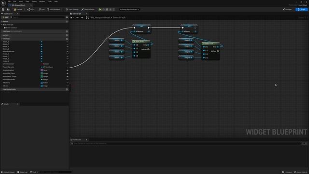Select the PlayerCharacter variable
Viewport: 309px width, 174px height.
(9, 67)
